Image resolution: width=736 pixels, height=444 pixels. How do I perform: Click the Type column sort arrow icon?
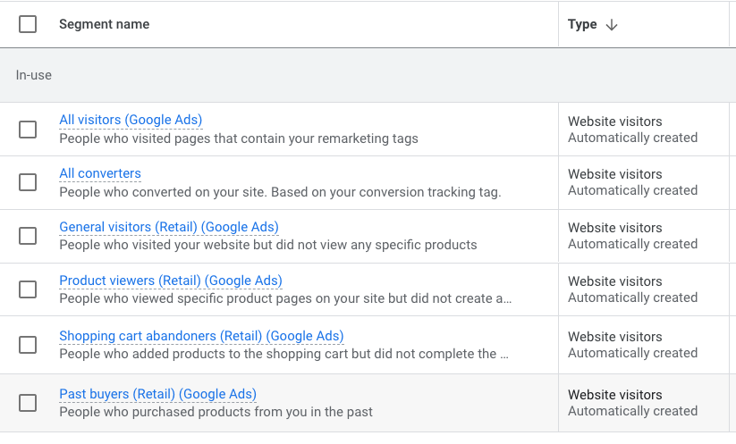coord(611,25)
